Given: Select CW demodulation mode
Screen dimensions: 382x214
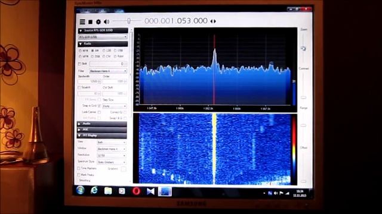Looking at the screenshot, I should (x=104, y=56).
